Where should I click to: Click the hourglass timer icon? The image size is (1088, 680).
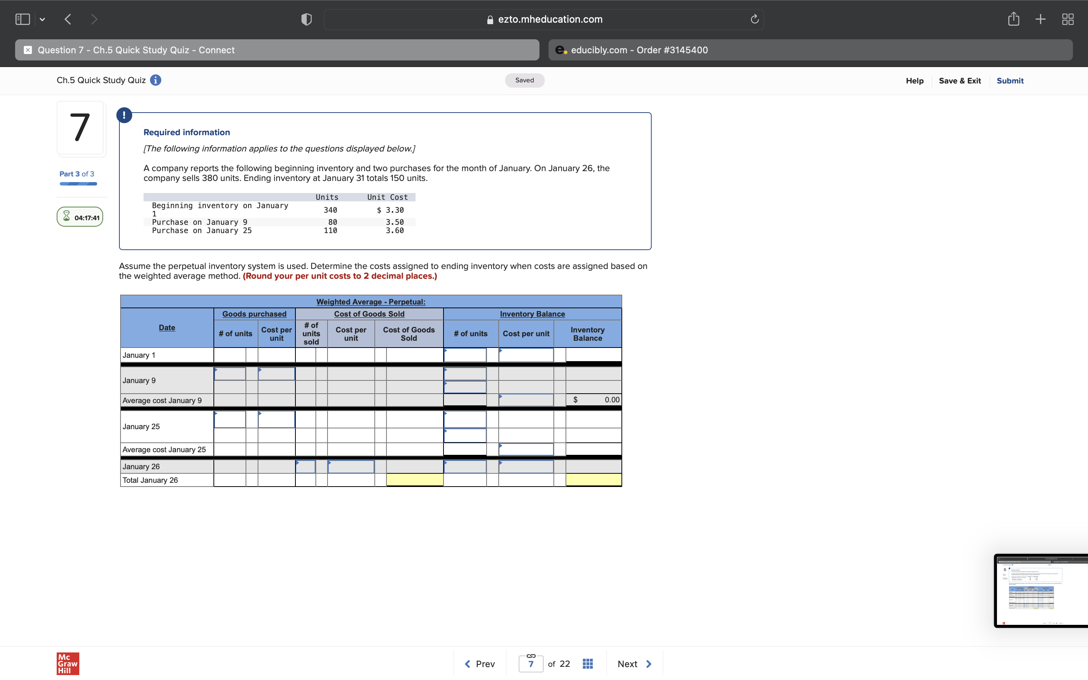66,216
